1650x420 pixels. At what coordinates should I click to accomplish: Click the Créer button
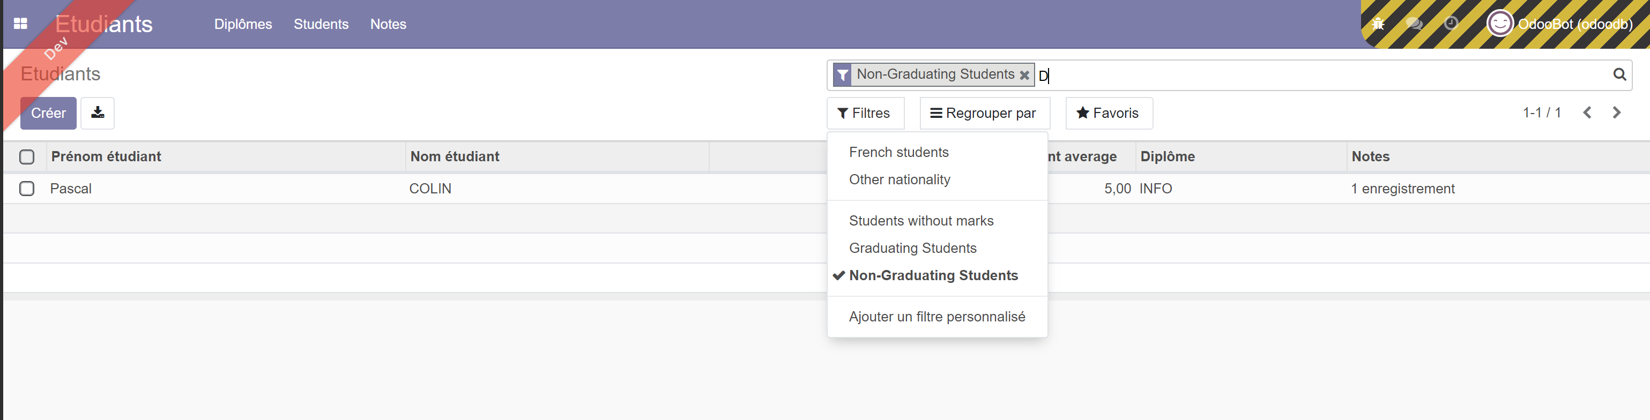[x=48, y=114]
